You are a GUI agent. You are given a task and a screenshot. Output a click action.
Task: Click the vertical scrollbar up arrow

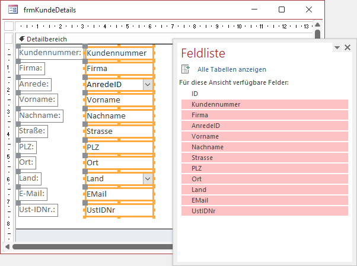click(x=317, y=24)
